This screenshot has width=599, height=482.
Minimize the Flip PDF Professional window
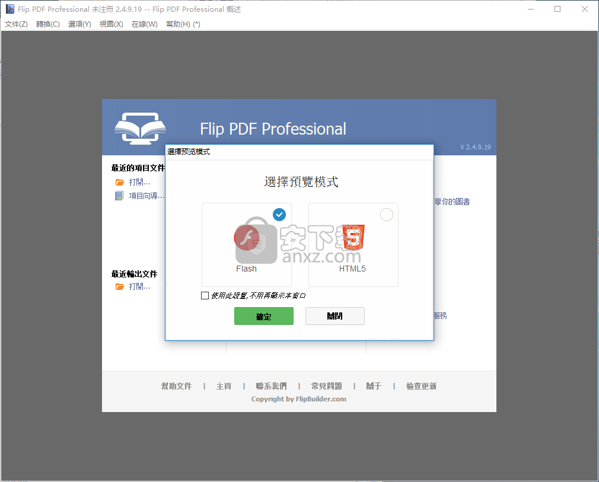(531, 9)
